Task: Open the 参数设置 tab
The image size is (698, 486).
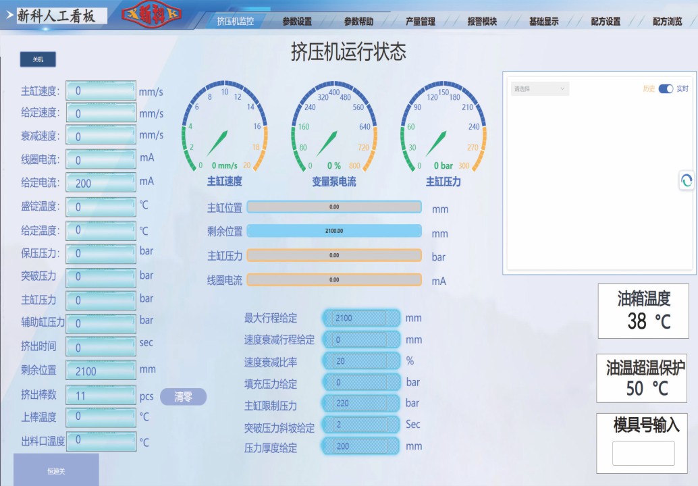Action: point(297,21)
